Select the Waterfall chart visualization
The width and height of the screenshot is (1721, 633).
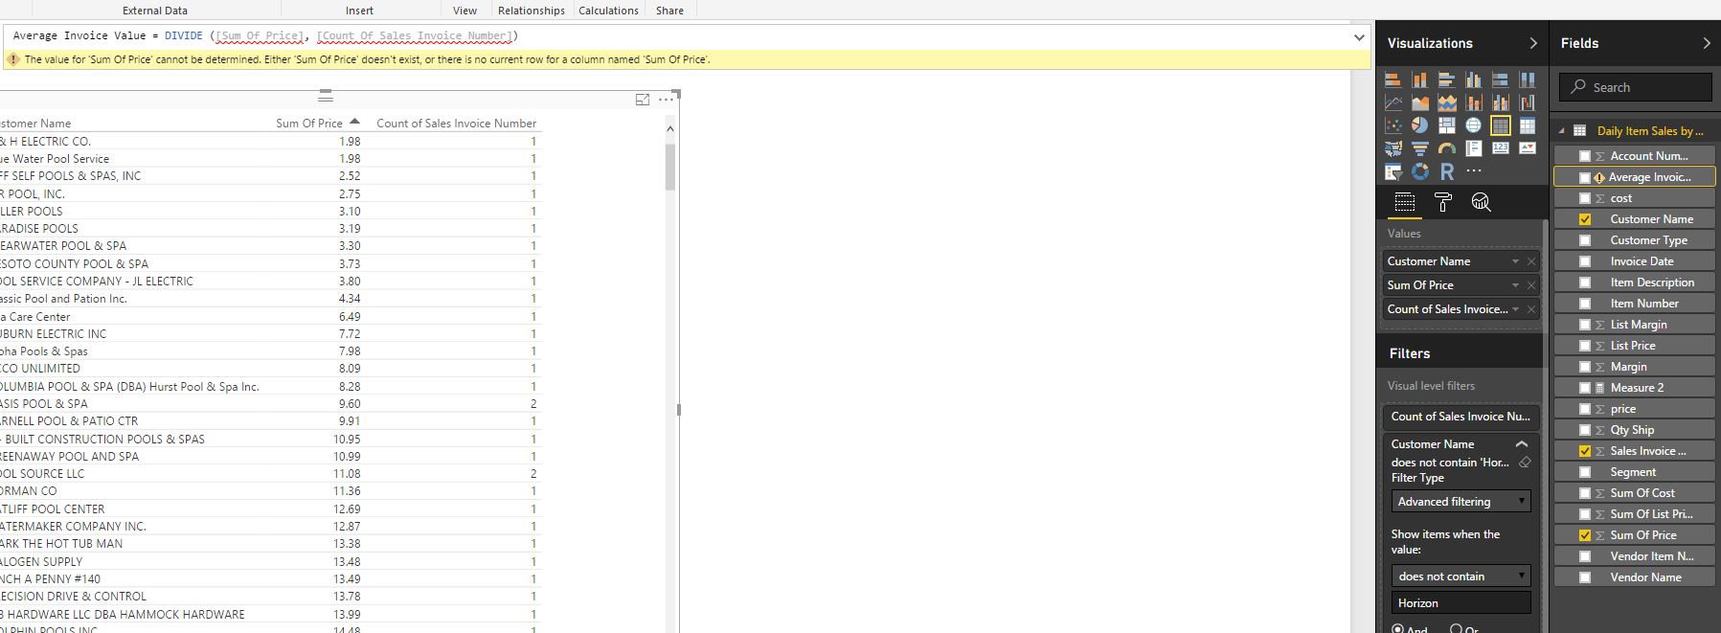(x=1527, y=102)
